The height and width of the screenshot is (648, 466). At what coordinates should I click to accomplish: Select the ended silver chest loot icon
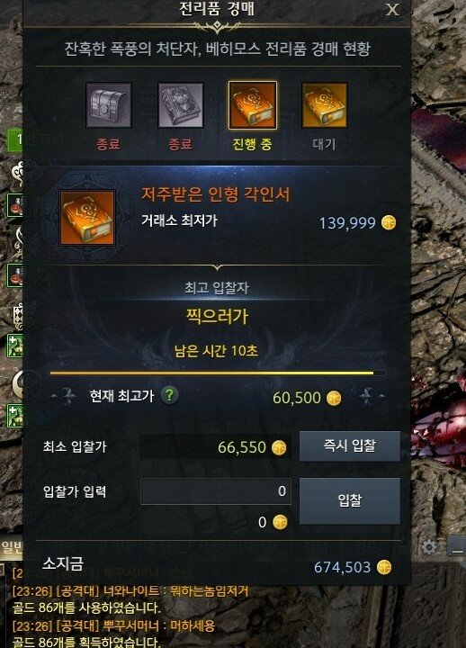tap(109, 105)
